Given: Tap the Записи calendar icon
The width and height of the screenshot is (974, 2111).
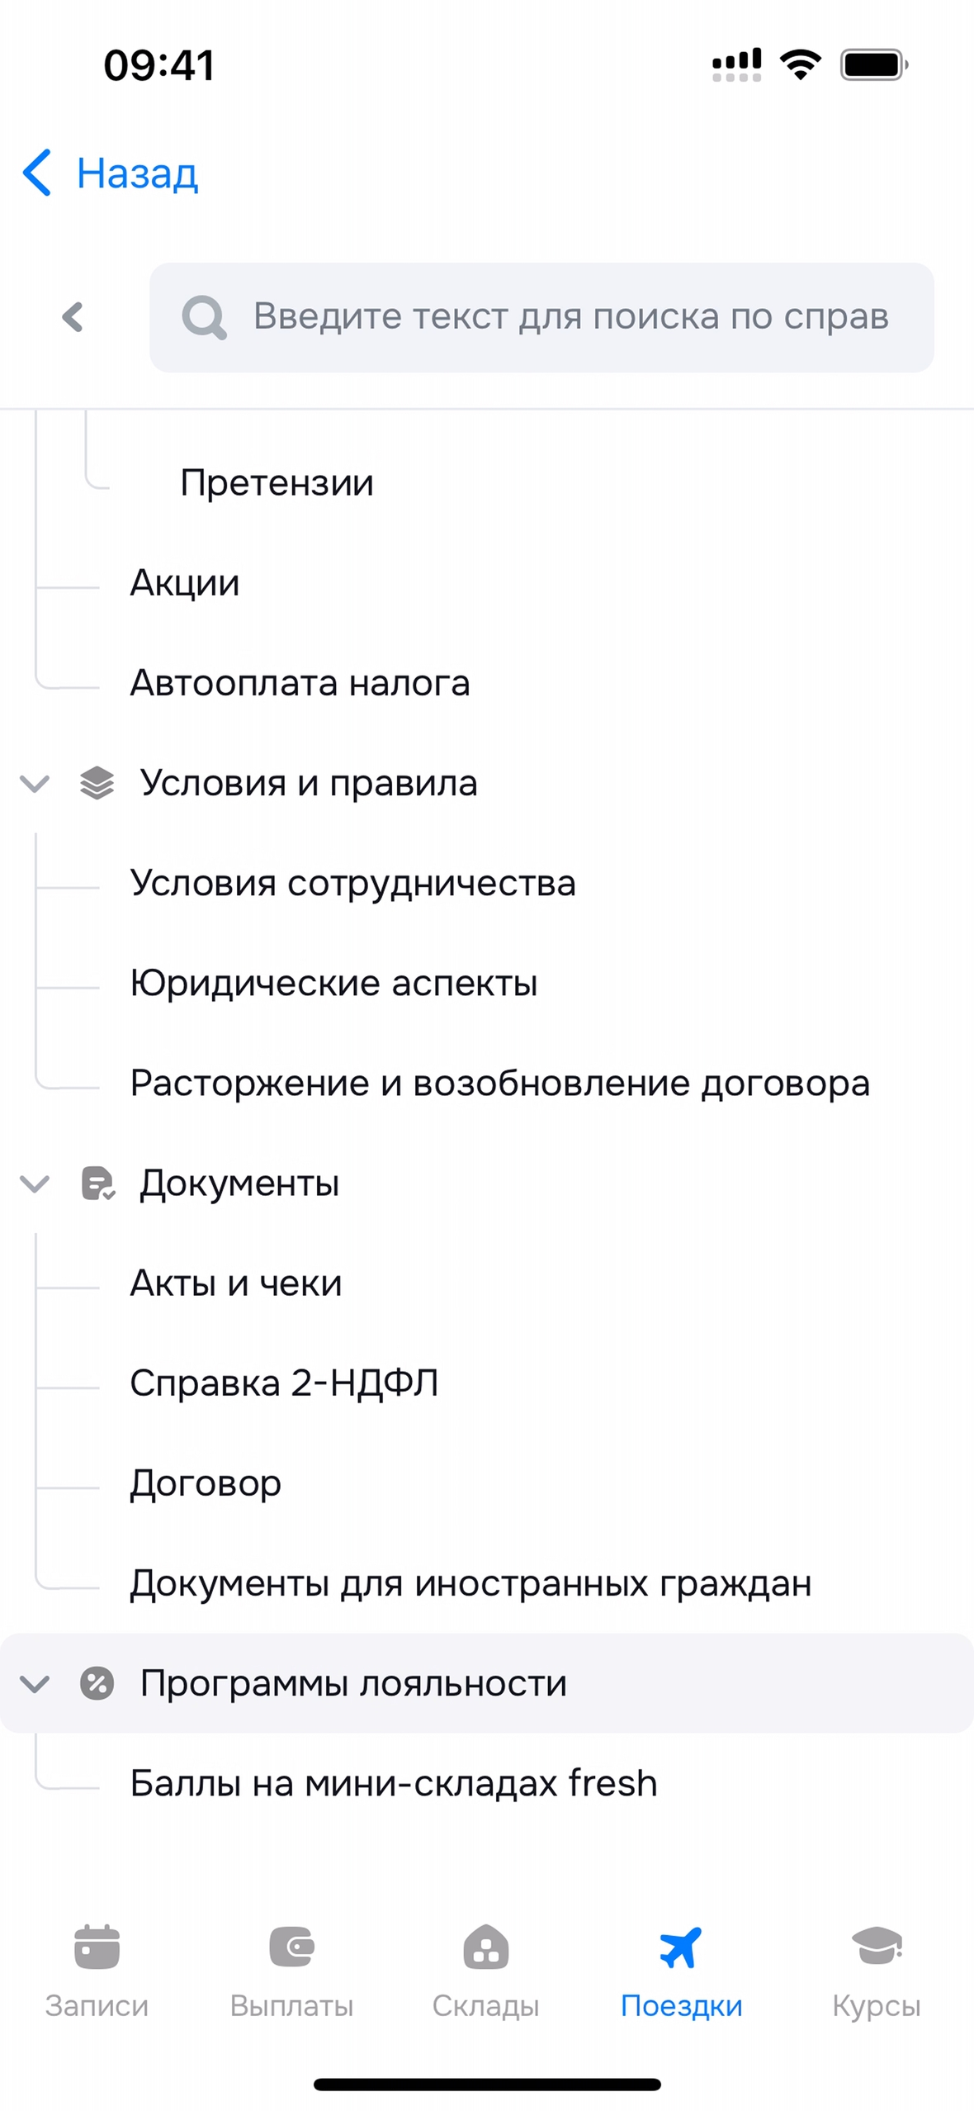Looking at the screenshot, I should [x=97, y=1947].
